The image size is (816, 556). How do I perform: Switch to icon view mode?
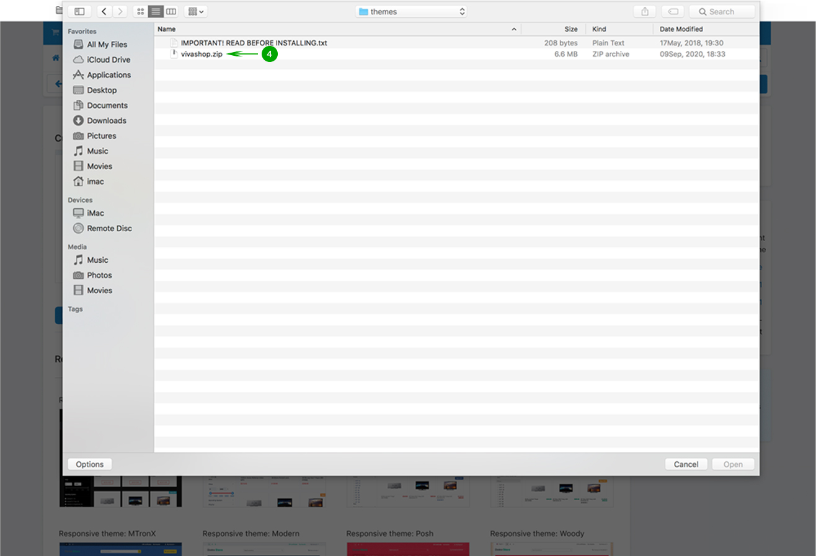click(140, 12)
